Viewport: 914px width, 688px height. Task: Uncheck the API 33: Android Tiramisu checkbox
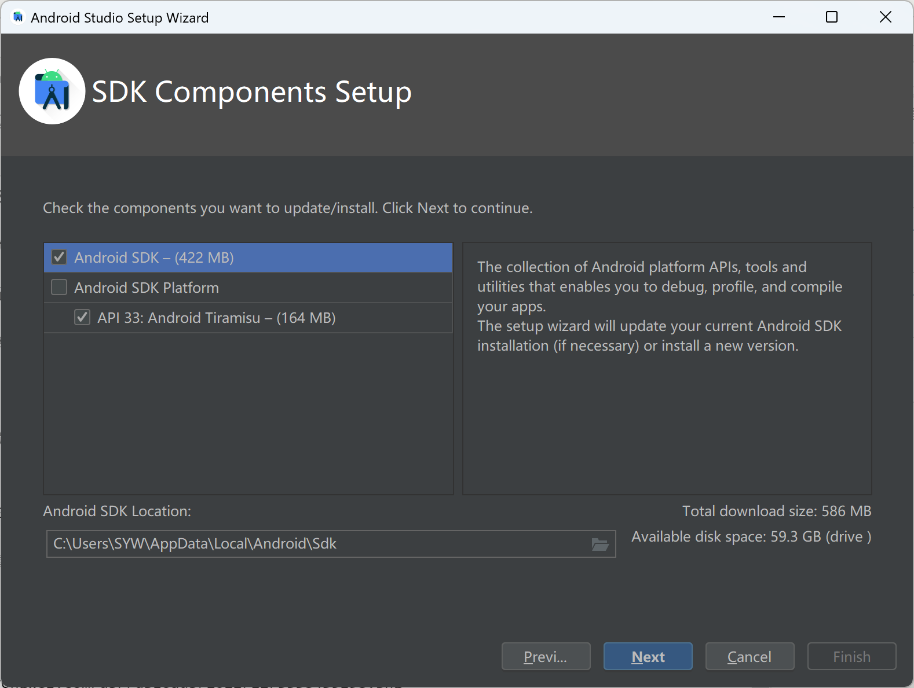click(82, 317)
